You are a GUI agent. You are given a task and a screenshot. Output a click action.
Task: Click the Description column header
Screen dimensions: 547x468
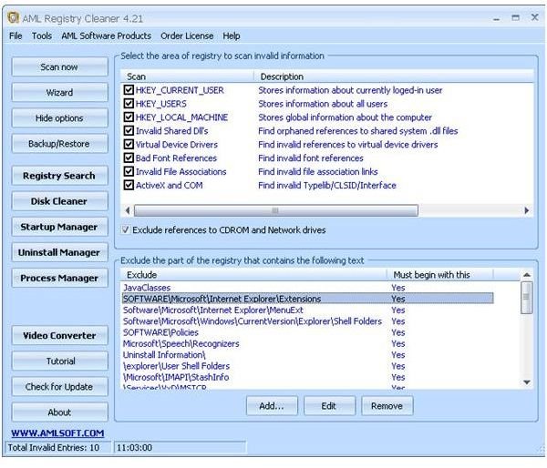(x=394, y=76)
